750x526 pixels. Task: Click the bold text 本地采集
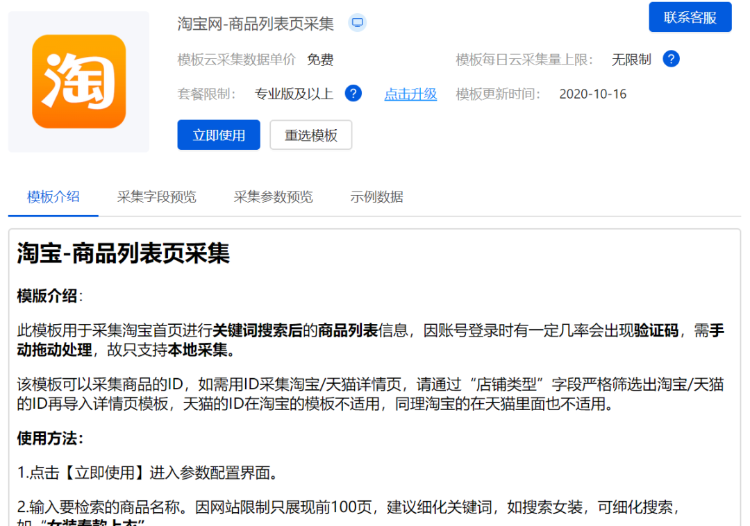[x=197, y=350]
